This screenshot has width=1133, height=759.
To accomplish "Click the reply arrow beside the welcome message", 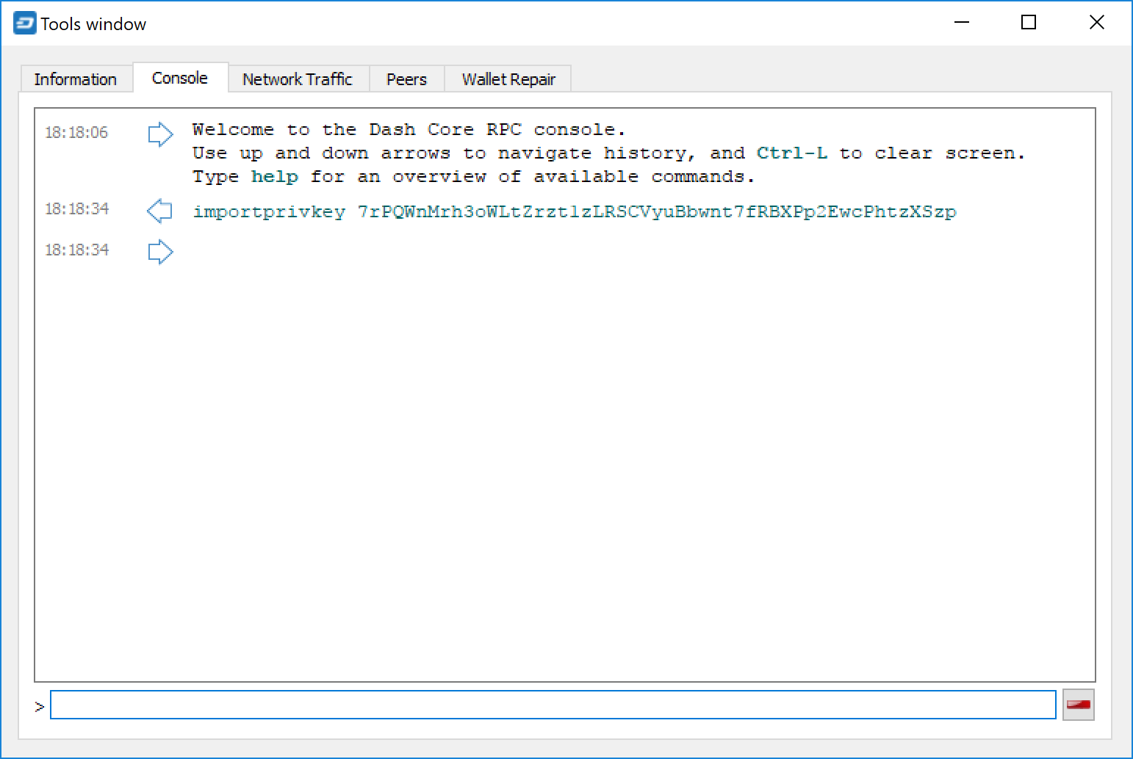I will point(160,134).
